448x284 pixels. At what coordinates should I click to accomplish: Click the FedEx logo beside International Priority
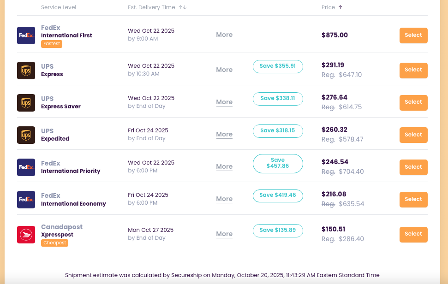(x=26, y=167)
